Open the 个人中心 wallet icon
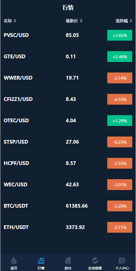The image size is (136, 271). (x=122, y=260)
